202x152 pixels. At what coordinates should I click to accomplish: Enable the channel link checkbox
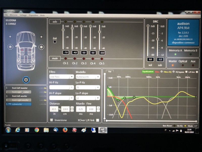55,42
